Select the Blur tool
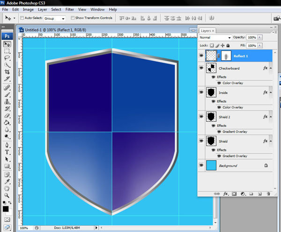 7,130
